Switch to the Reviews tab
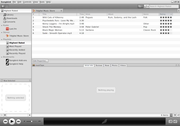Image resolution: width=180 pixels, height=126 pixels. pyautogui.click(x=99, y=65)
